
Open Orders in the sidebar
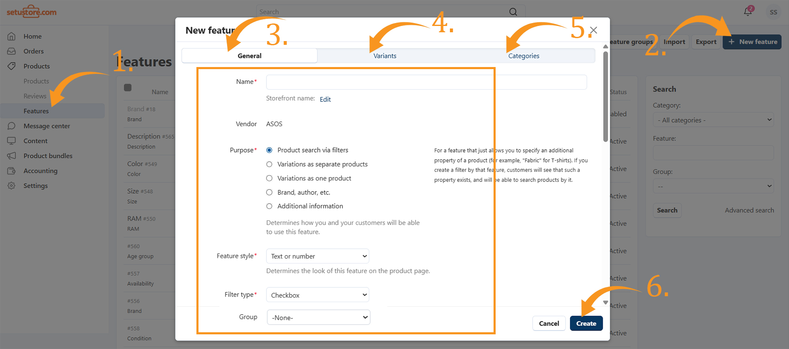34,51
